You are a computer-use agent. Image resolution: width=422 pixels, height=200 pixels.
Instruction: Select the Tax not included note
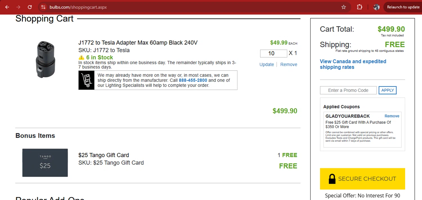click(392, 35)
